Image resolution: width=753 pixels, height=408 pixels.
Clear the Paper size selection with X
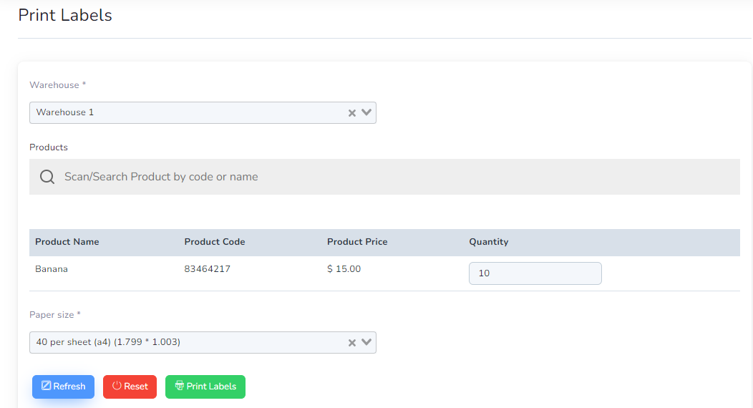(x=352, y=343)
